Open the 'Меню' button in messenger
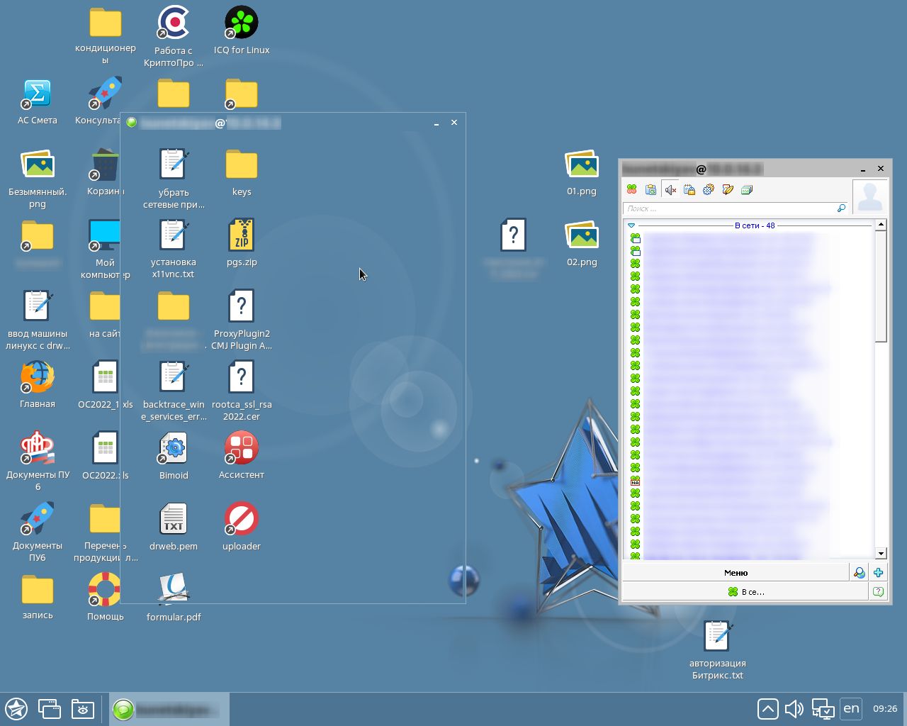The image size is (907, 726). [x=736, y=573]
